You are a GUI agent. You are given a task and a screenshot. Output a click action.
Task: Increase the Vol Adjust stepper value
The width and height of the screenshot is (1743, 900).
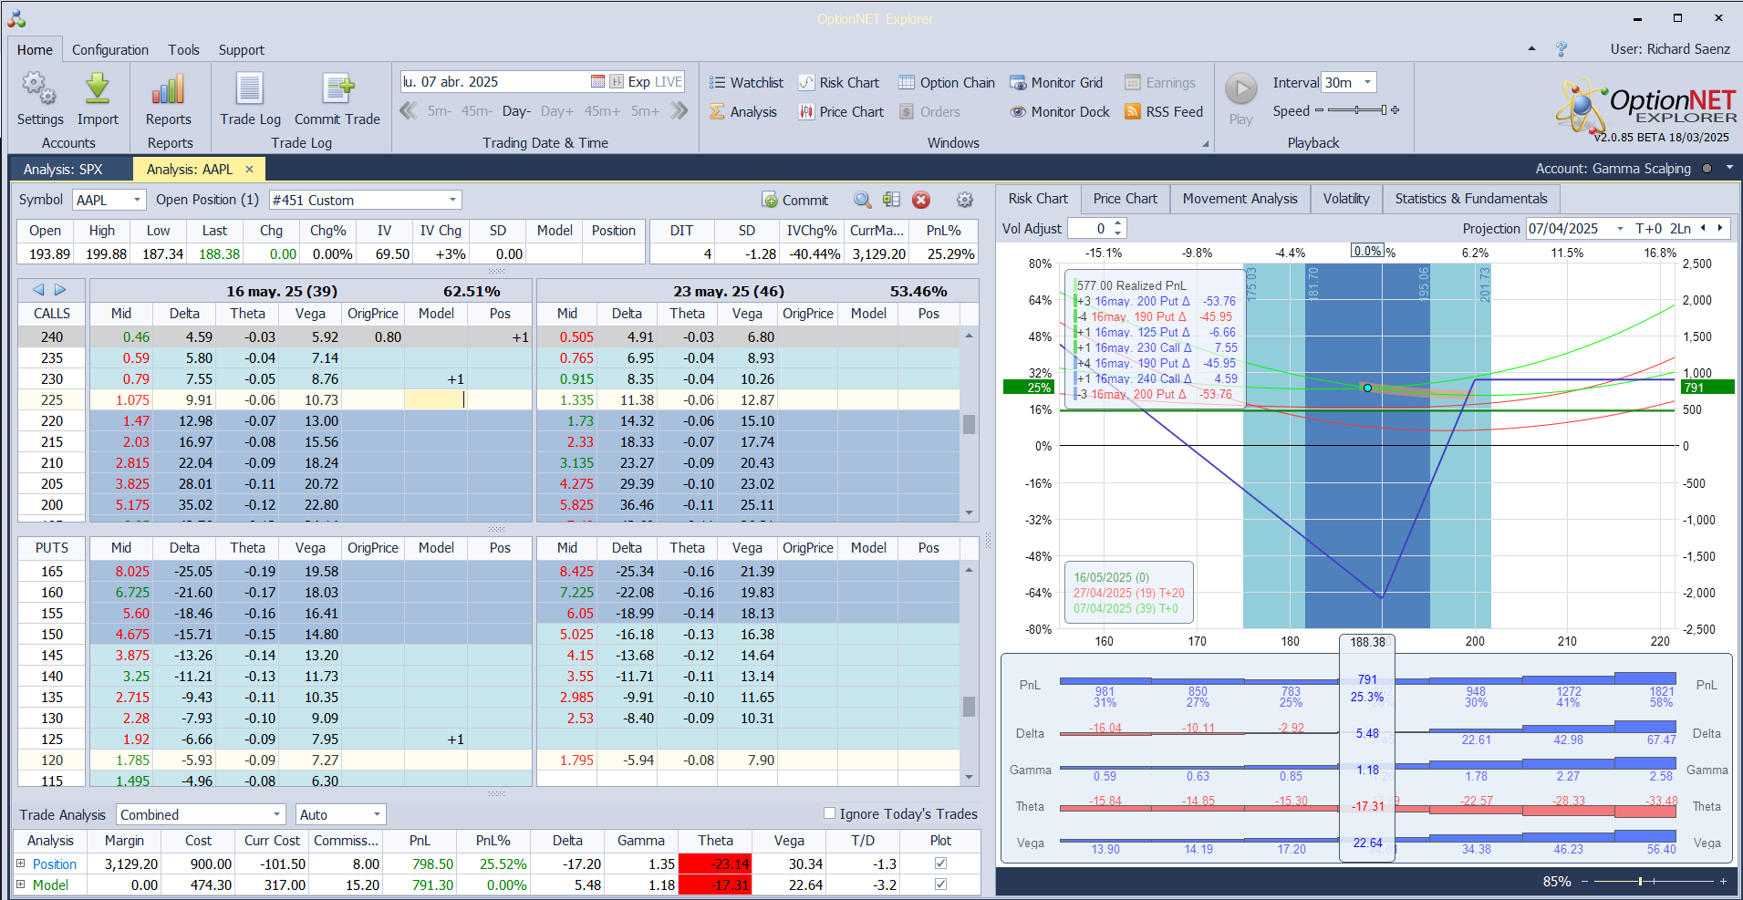pyautogui.click(x=1119, y=223)
